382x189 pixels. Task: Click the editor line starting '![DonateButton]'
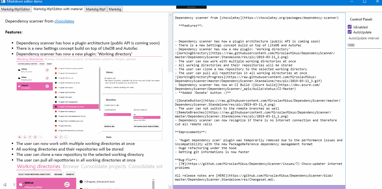(258, 103)
